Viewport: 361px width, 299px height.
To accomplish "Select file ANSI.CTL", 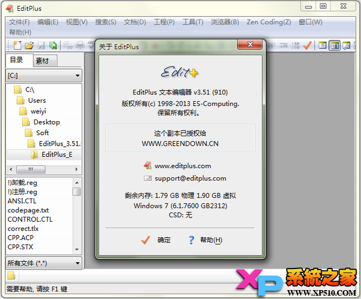I will (x=22, y=201).
